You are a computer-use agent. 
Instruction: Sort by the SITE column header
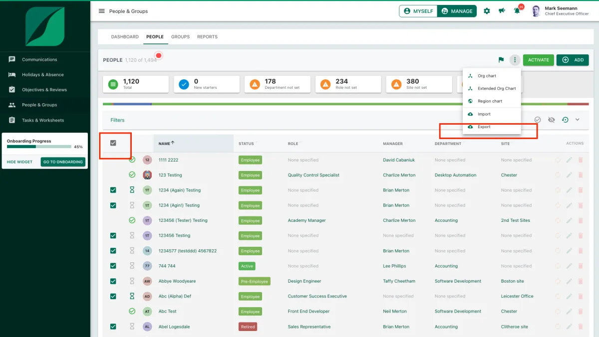[506, 144]
